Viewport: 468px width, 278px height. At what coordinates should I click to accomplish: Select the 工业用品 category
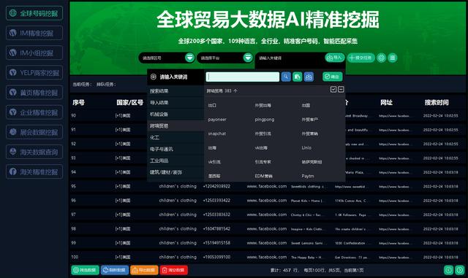(175, 161)
